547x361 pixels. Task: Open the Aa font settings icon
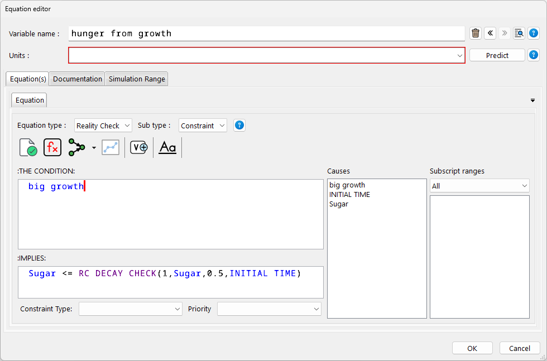coord(167,147)
